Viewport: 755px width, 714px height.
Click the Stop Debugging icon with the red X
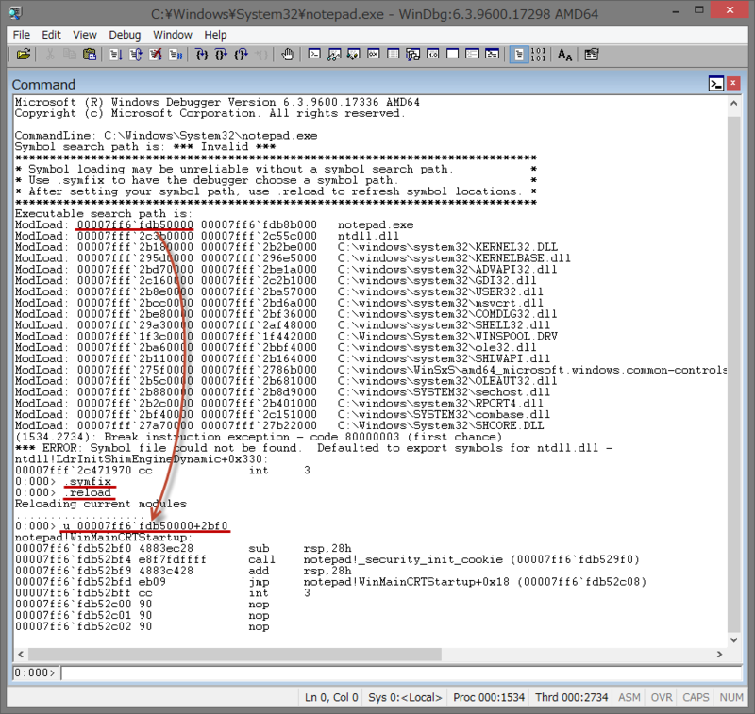tap(156, 55)
